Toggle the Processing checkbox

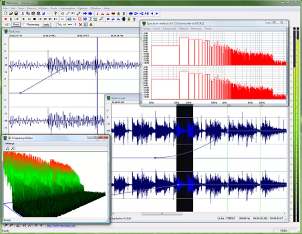pos(24,24)
